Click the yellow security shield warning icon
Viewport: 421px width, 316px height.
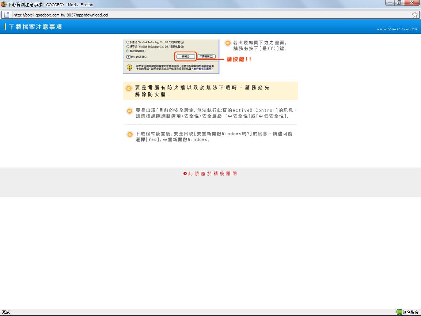(129, 67)
